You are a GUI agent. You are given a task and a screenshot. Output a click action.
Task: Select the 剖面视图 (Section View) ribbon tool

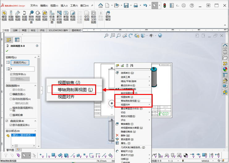[24, 16]
